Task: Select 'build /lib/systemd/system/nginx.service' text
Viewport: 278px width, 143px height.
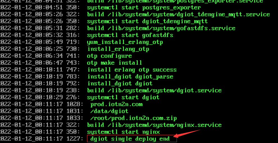Action: [154, 125]
